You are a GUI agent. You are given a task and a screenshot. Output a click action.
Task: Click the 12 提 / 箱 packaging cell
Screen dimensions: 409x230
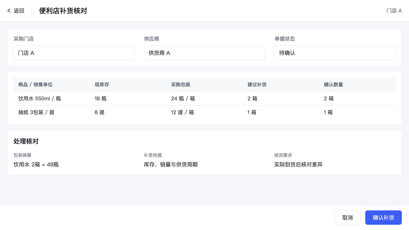(182, 112)
